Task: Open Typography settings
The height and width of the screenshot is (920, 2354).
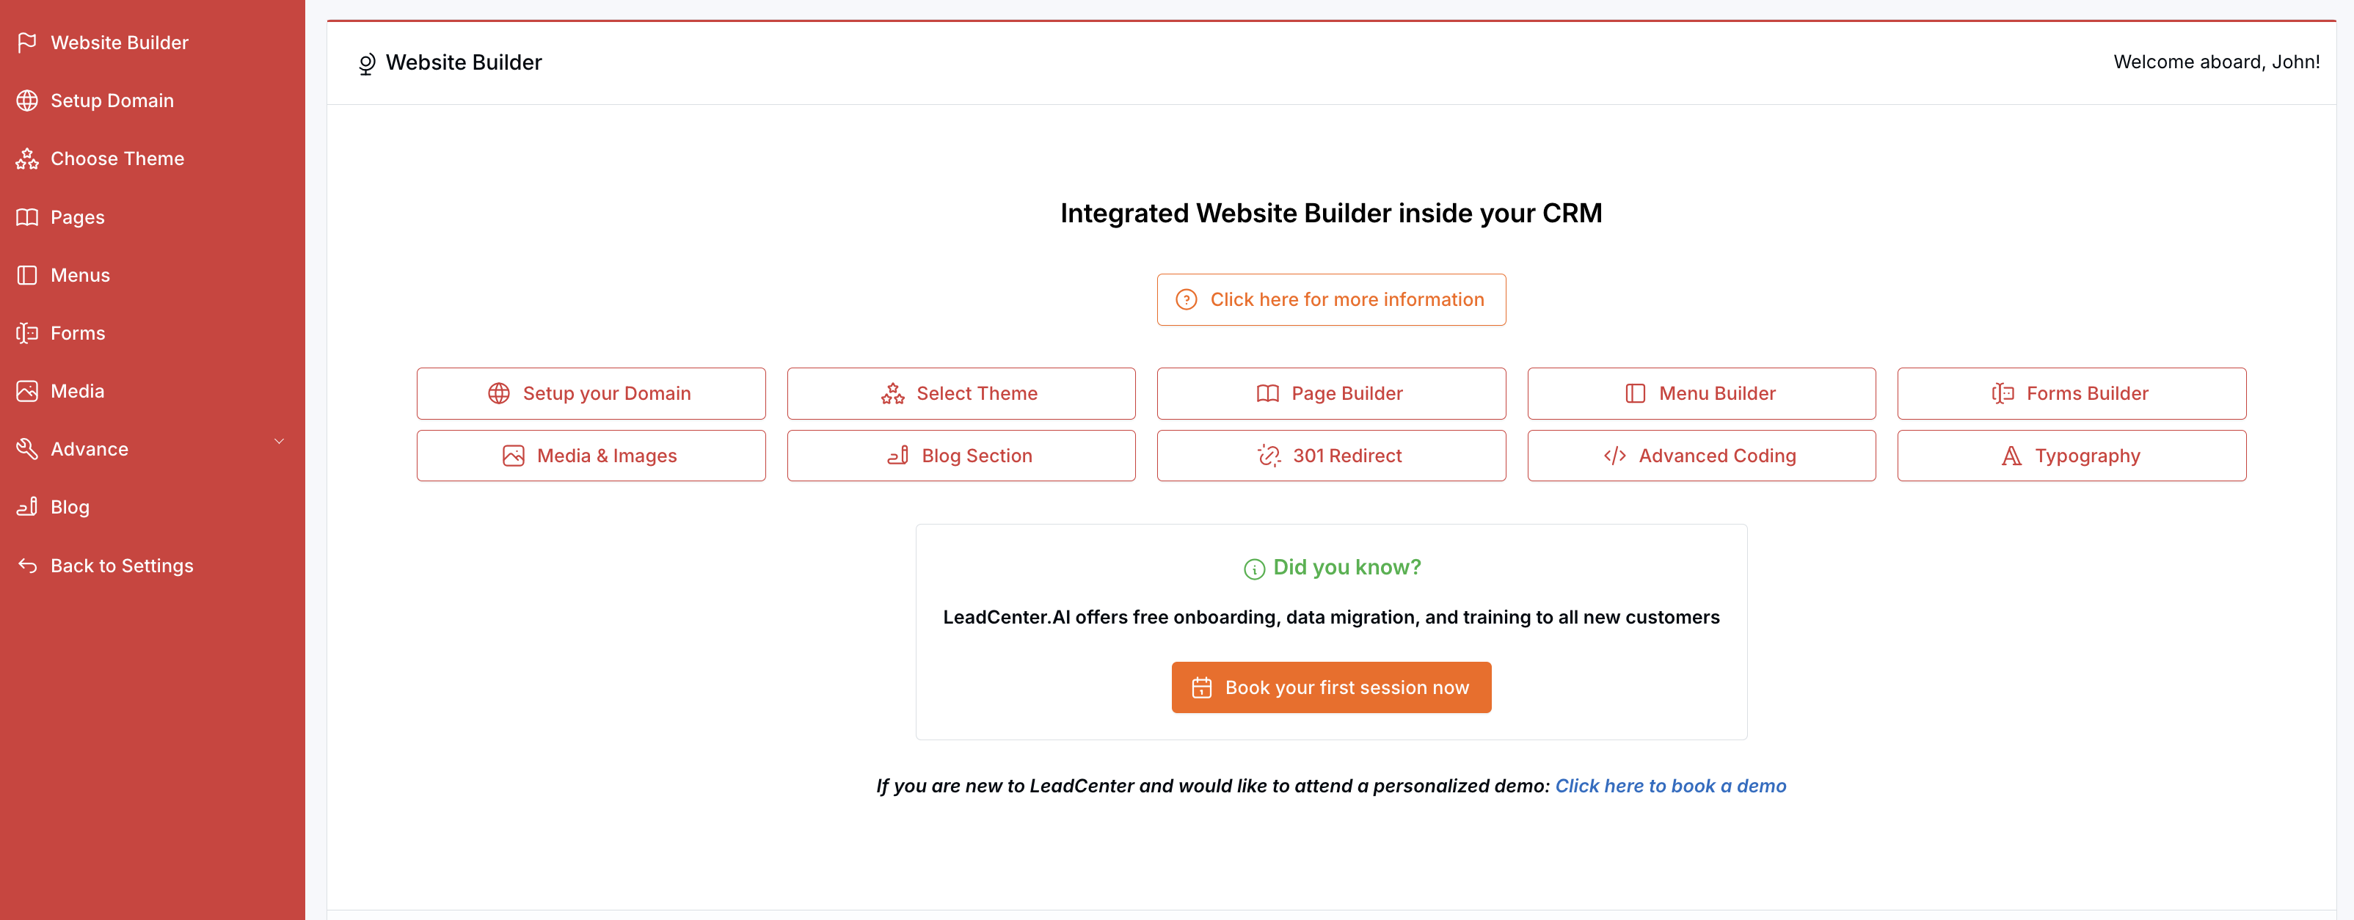Action: pyautogui.click(x=2071, y=456)
